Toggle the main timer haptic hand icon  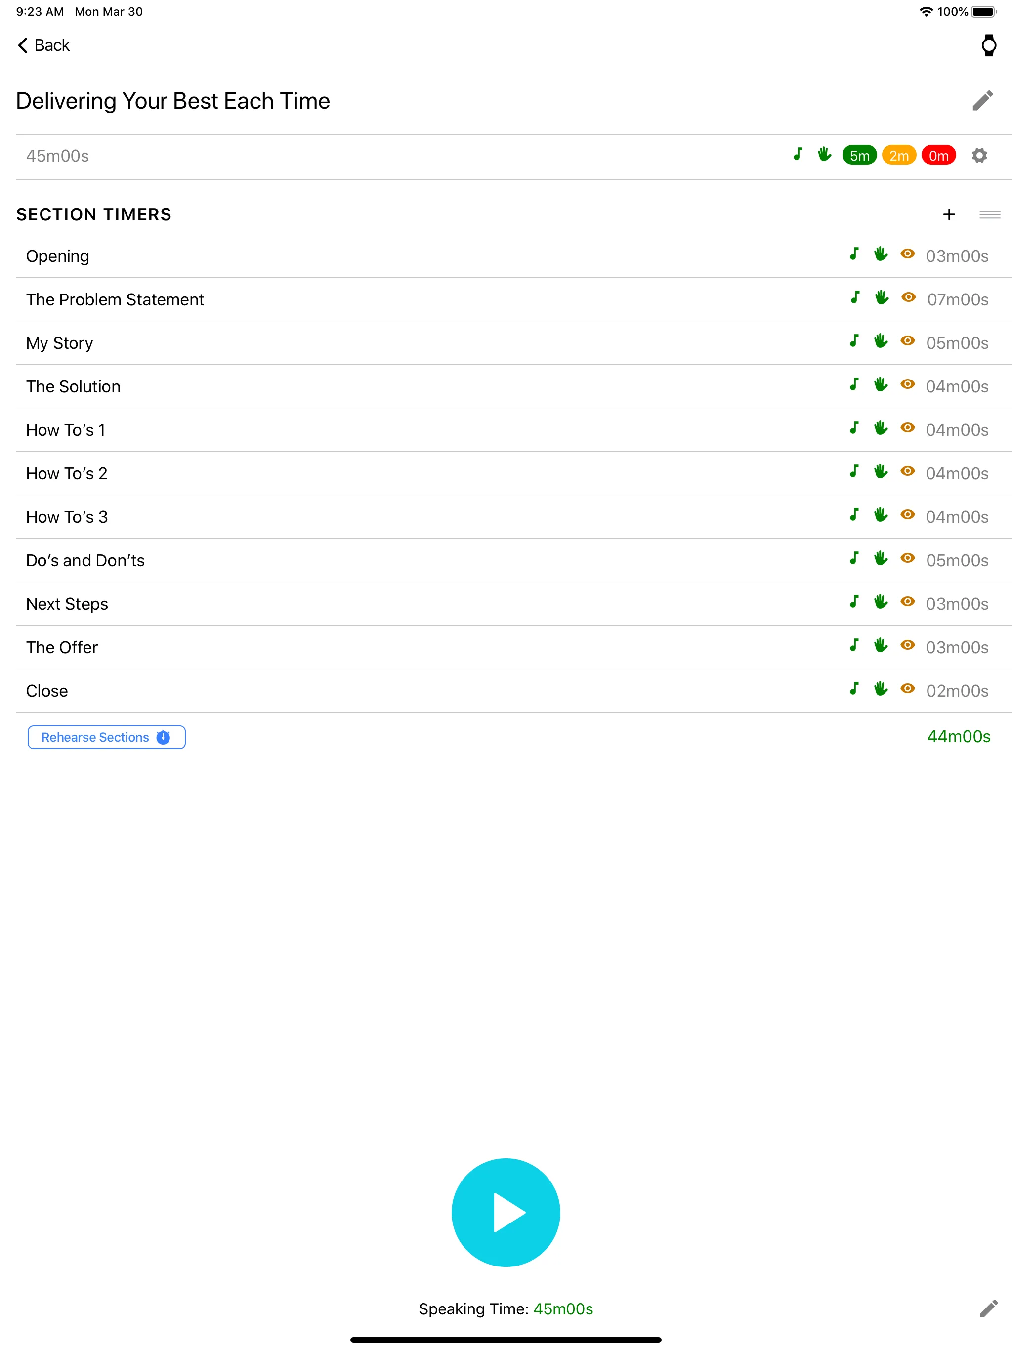click(824, 154)
